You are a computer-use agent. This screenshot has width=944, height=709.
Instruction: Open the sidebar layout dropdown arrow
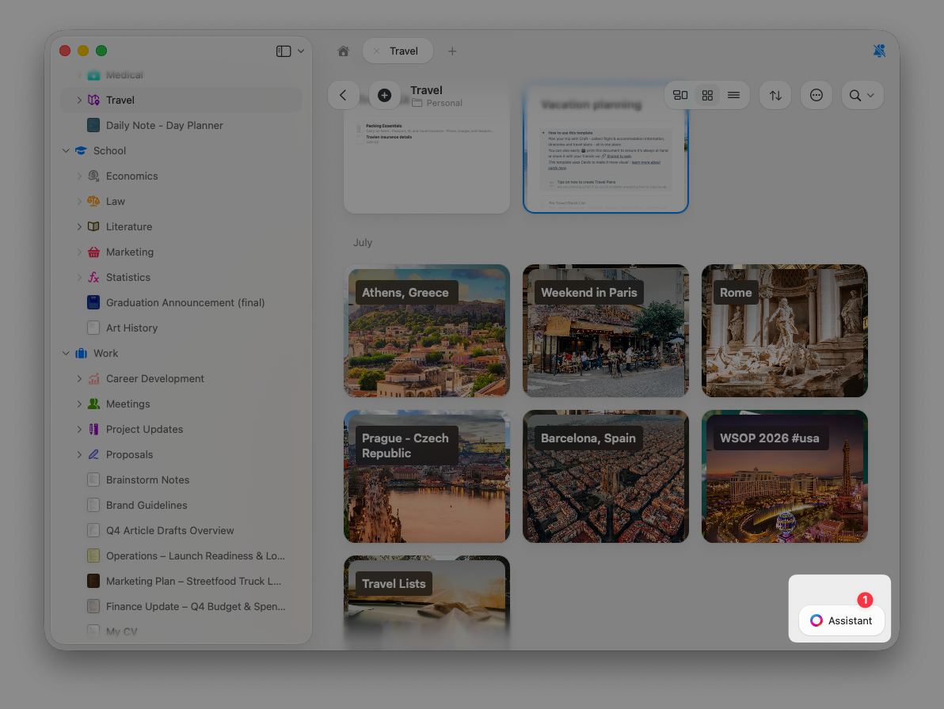click(x=301, y=51)
